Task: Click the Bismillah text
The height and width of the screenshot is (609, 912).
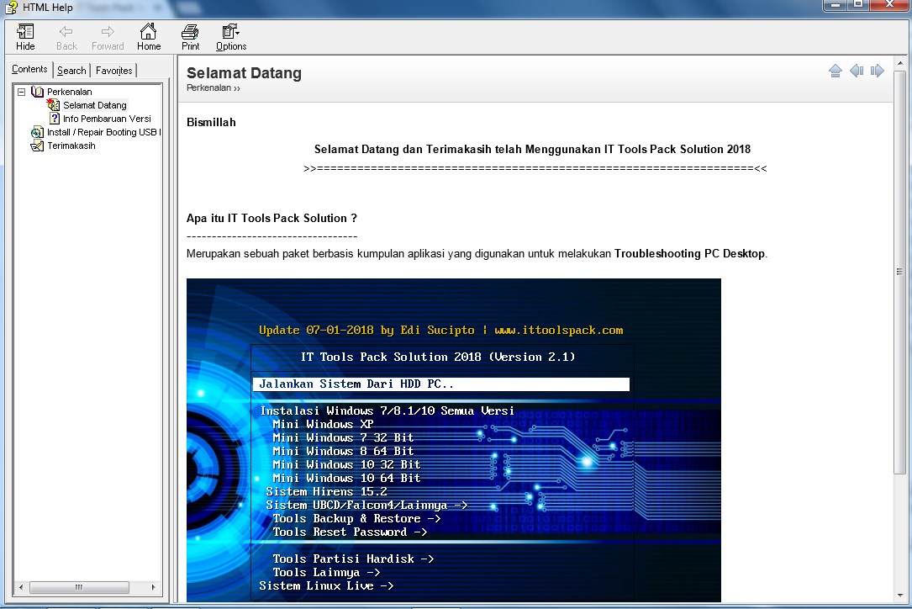Action: click(x=211, y=122)
